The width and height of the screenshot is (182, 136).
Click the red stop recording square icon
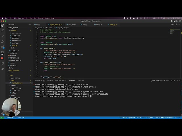tap(2, 58)
